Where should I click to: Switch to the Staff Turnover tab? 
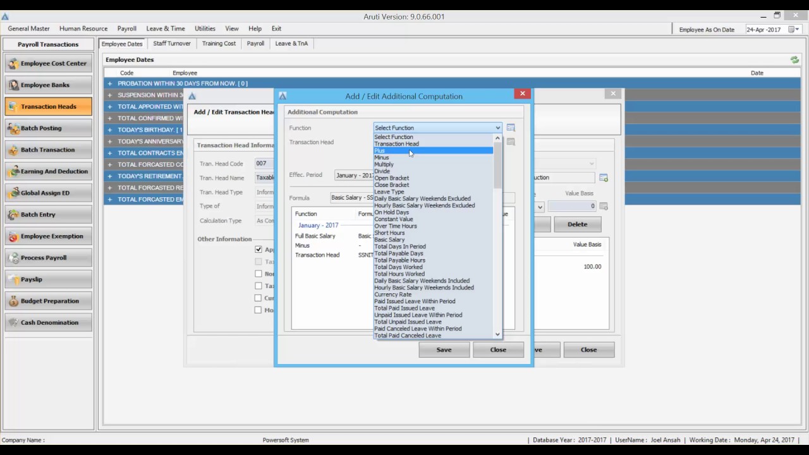(x=171, y=44)
